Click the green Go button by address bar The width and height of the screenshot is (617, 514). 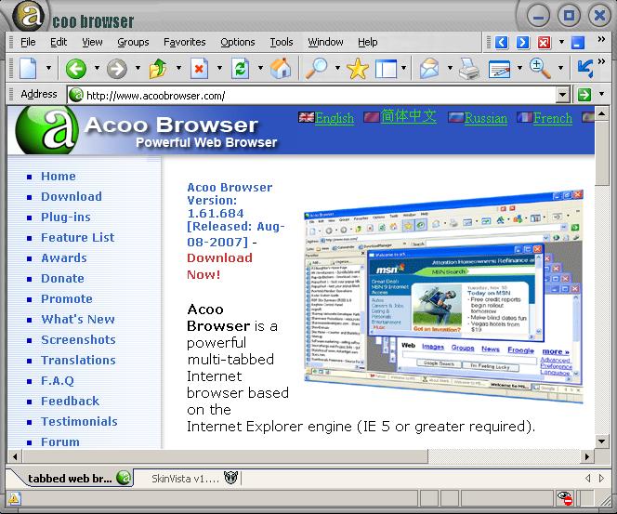point(584,95)
